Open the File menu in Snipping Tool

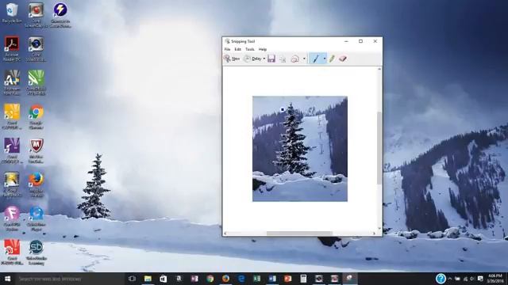coord(228,49)
